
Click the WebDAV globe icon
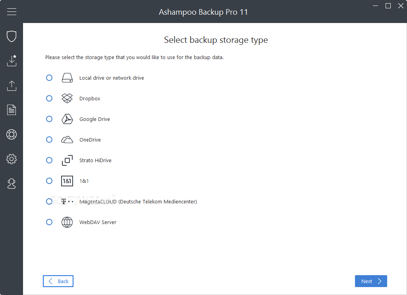[67, 222]
